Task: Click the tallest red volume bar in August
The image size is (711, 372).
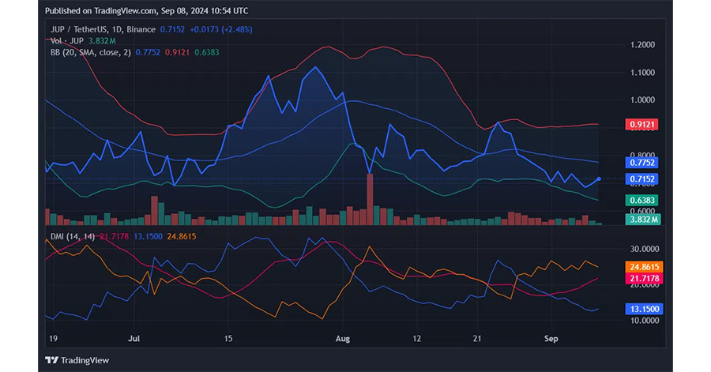Action: (x=370, y=199)
